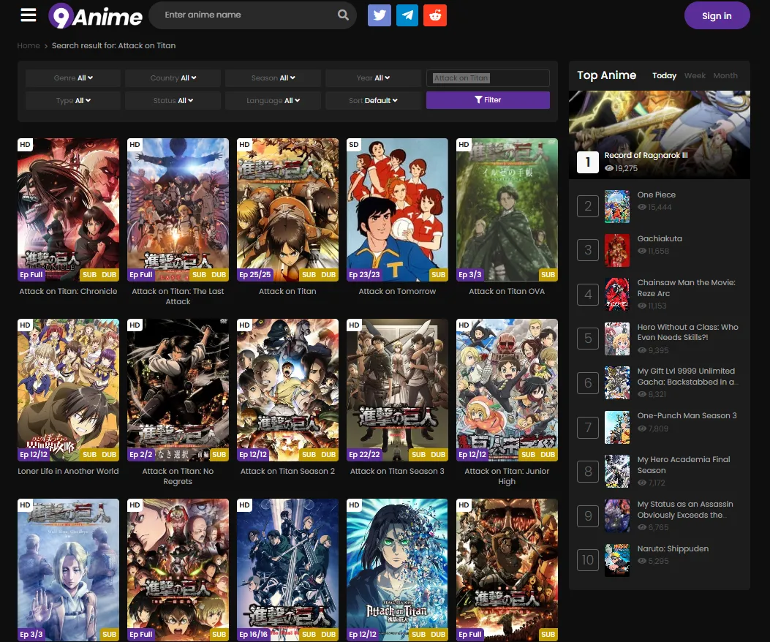Go to the Home breadcrumb link
Viewport: 770px width, 642px height.
pyautogui.click(x=29, y=45)
